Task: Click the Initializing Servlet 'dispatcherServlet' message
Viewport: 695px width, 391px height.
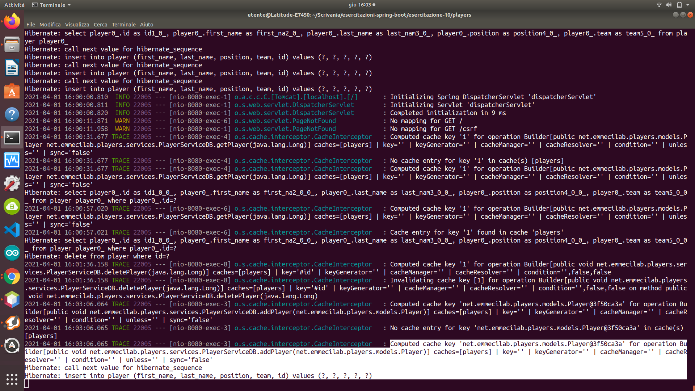Action: pos(462,105)
